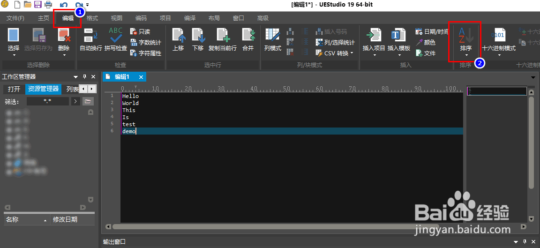Expand the 排序 sort dropdown arrow
540x248 pixels.
466,55
